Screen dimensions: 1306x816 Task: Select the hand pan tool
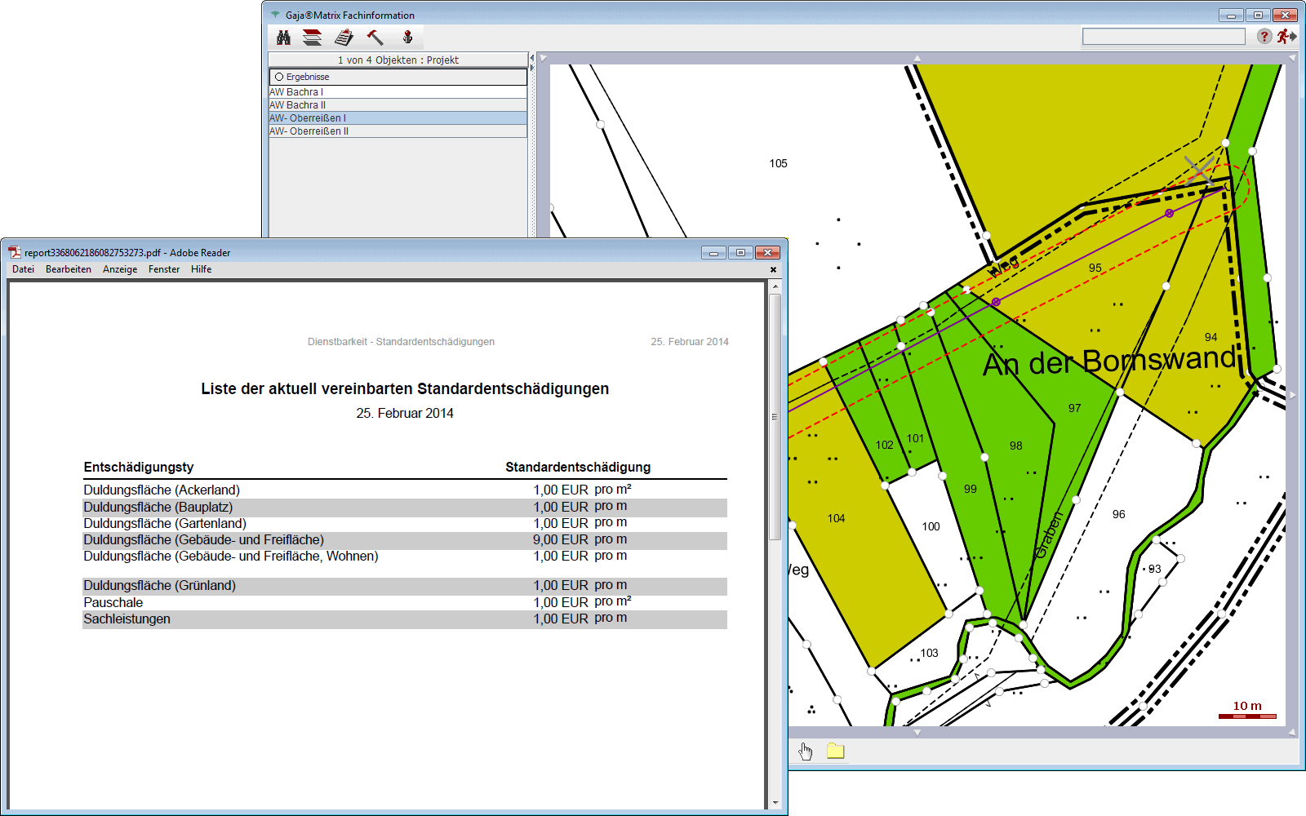pos(806,751)
